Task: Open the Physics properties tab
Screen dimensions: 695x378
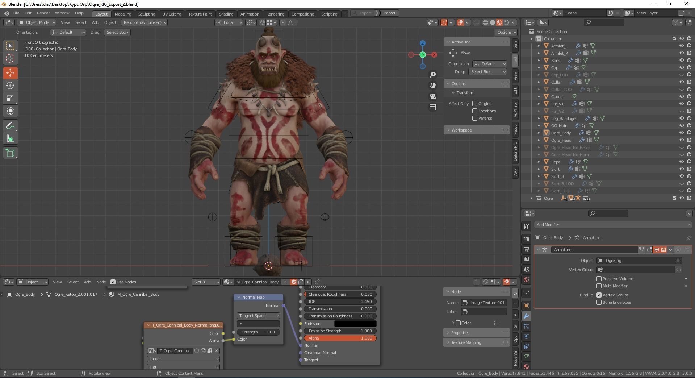Action: click(526, 336)
